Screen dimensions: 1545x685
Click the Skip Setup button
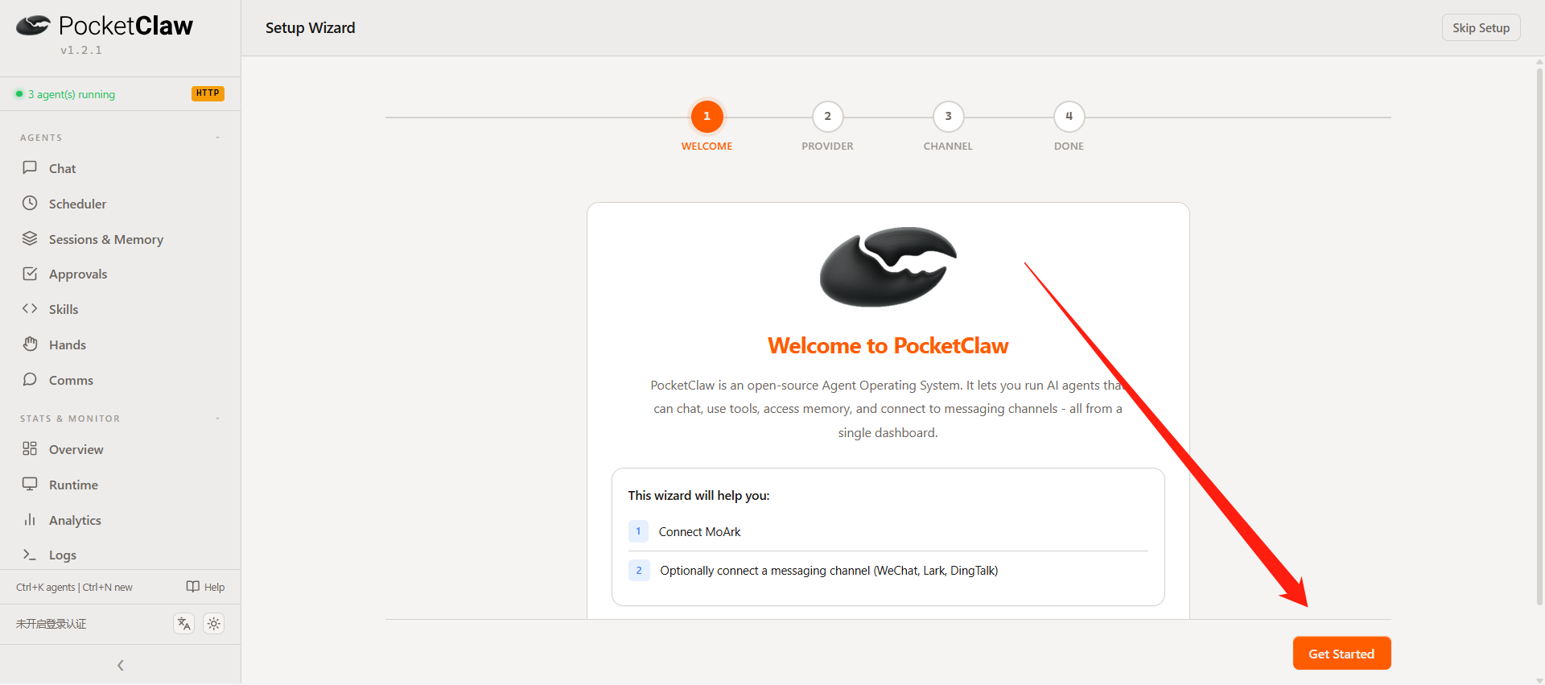point(1481,27)
